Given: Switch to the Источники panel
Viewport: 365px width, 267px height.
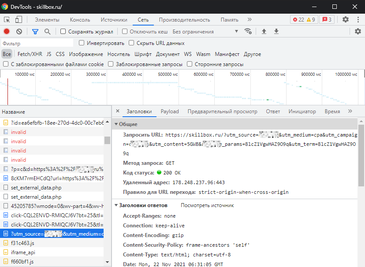Looking at the screenshot, I should (114, 20).
